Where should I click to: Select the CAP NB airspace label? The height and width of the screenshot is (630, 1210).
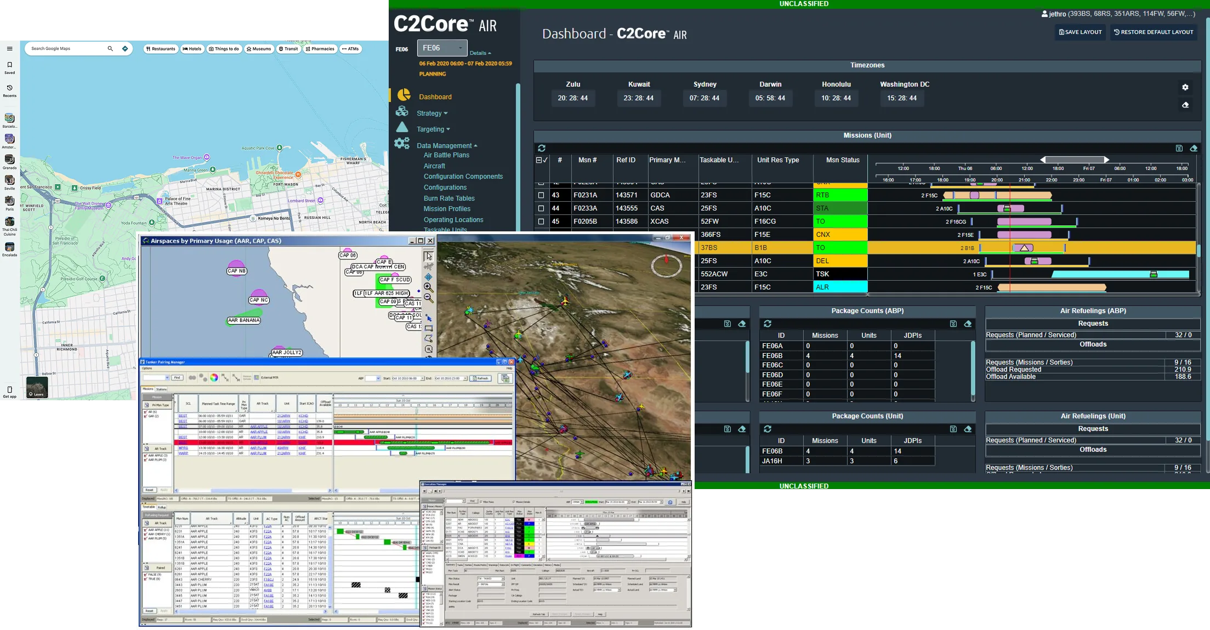(x=237, y=271)
